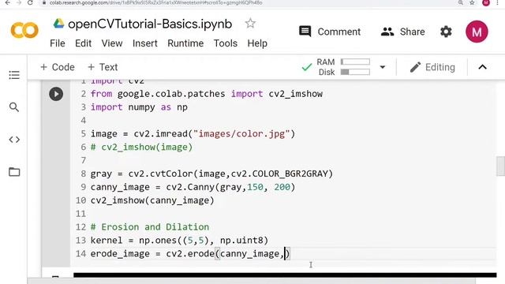505x284 pixels.
Task: Expand the runtime connection dropdown arrow
Action: tap(382, 67)
